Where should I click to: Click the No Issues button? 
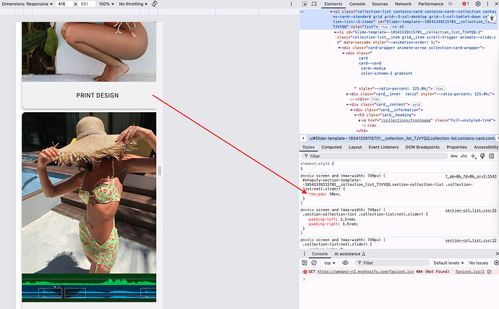478,263
